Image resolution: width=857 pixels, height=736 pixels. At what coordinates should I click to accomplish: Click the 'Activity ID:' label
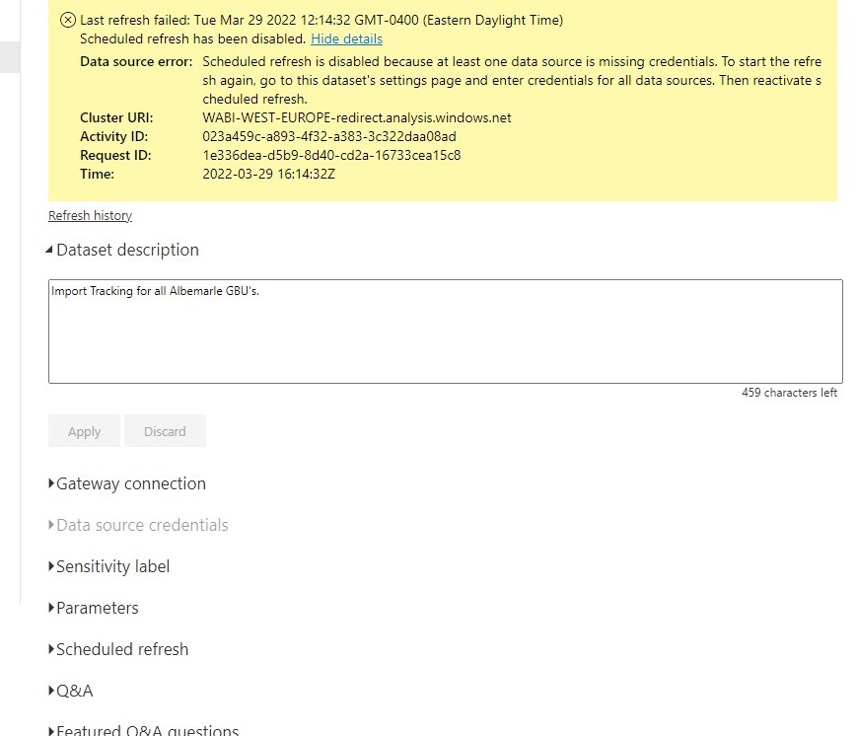(x=113, y=136)
